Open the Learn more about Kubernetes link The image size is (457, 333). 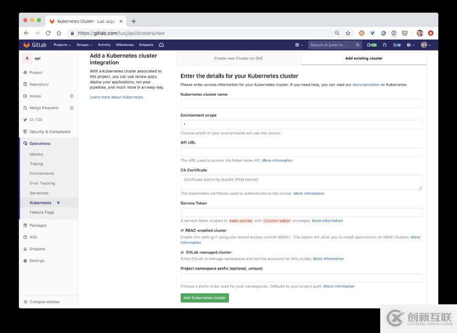click(116, 97)
